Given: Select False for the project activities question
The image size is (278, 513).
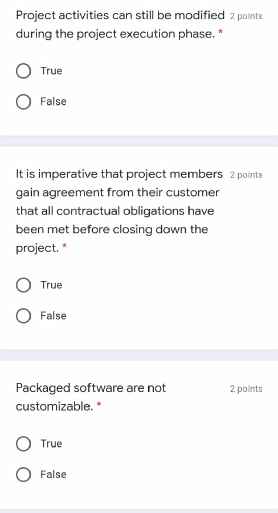Looking at the screenshot, I should pos(23,101).
